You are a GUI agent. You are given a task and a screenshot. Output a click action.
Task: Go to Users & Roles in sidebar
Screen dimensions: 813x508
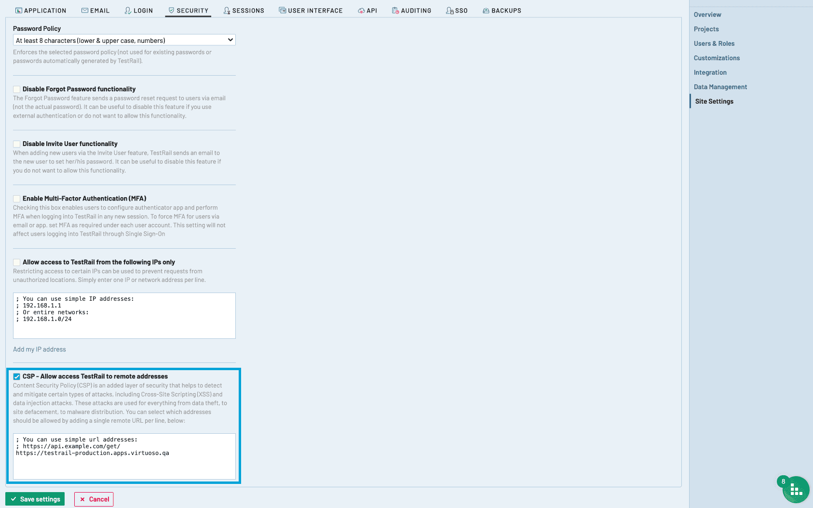(714, 43)
